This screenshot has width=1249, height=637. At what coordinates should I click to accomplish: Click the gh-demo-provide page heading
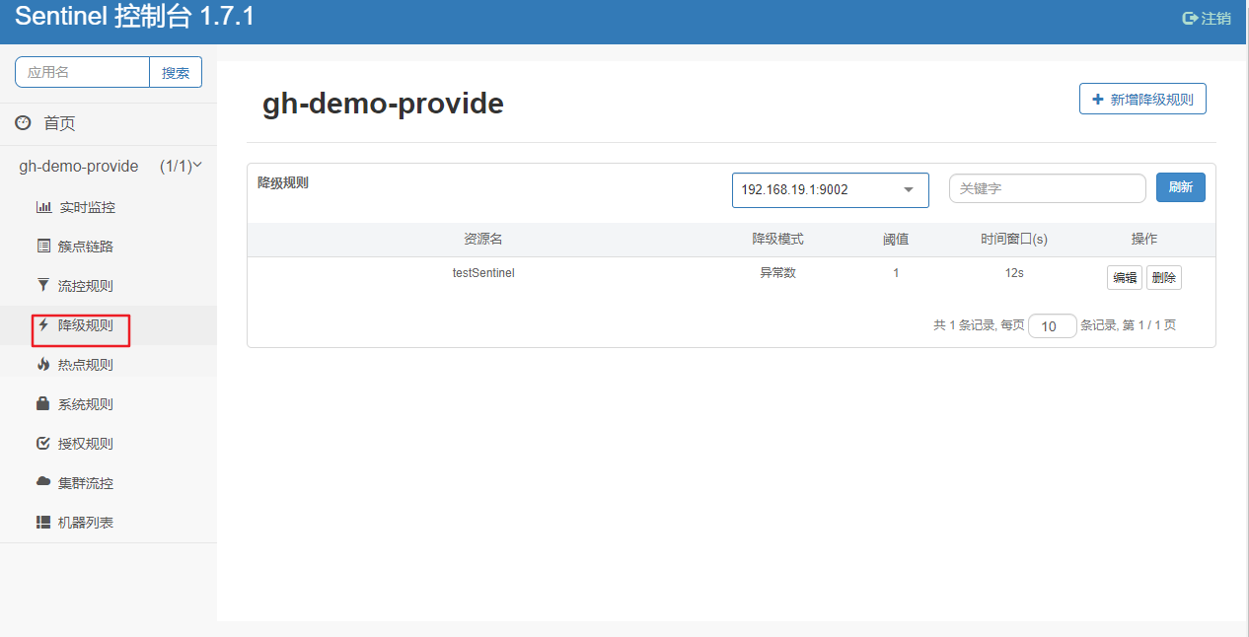383,104
